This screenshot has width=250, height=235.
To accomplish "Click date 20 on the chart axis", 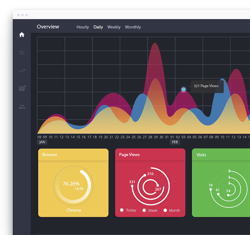I will tap(106, 137).
